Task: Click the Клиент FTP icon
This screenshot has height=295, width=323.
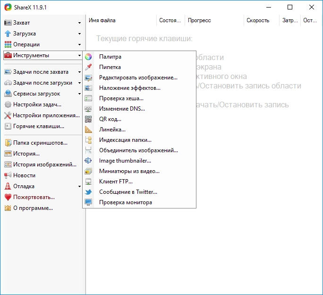Action: point(88,182)
